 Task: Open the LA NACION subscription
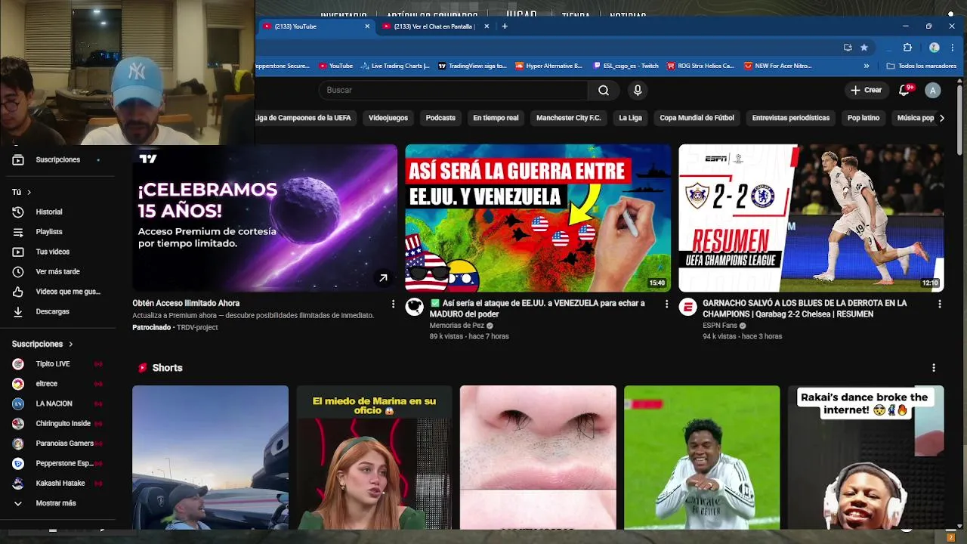54,403
